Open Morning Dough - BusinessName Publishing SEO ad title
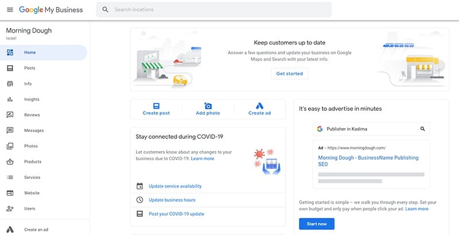Image resolution: width=459 pixels, height=235 pixels. coord(368,161)
